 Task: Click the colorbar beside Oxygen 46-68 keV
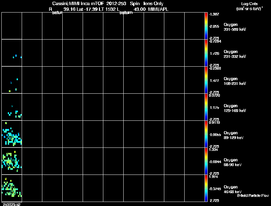(206, 188)
